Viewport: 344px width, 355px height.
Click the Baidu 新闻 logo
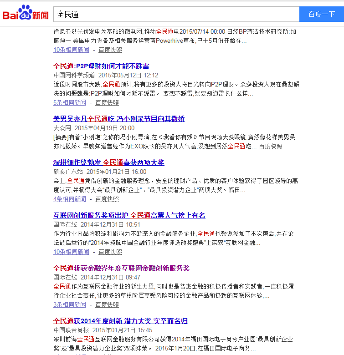[26, 13]
